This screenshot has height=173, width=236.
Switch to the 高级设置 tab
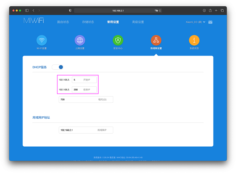138,22
